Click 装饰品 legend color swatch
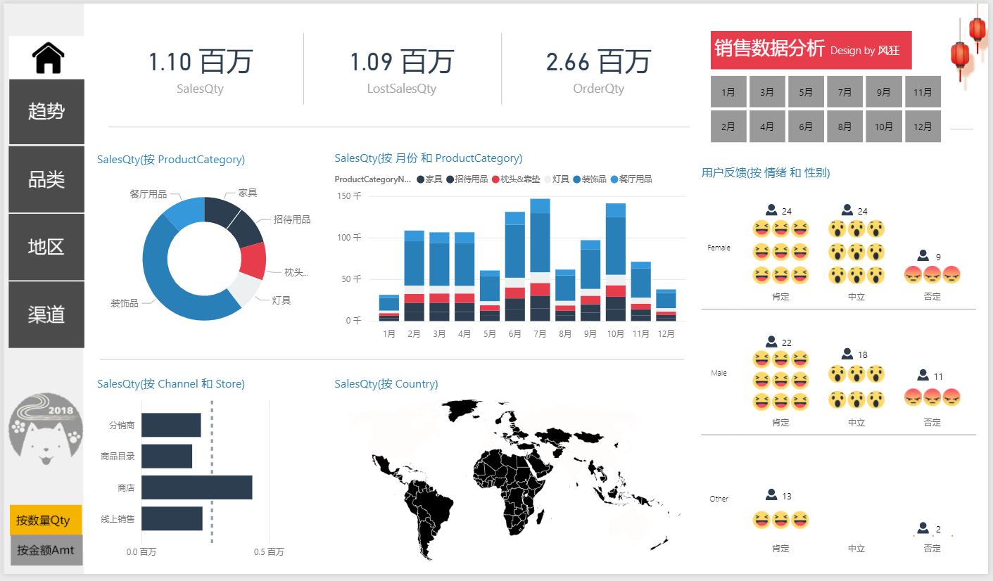The image size is (993, 581). pyautogui.click(x=578, y=179)
